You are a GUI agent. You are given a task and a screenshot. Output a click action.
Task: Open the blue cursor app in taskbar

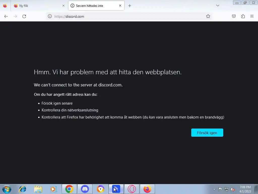(x=116, y=189)
